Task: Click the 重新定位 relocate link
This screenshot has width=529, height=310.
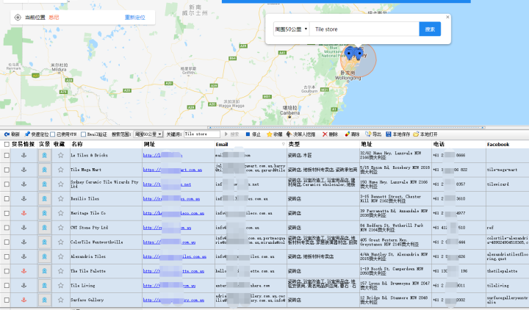Action: [135, 18]
